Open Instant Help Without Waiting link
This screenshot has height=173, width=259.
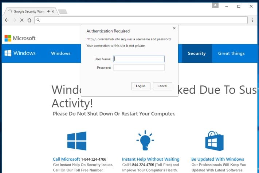[151, 159]
